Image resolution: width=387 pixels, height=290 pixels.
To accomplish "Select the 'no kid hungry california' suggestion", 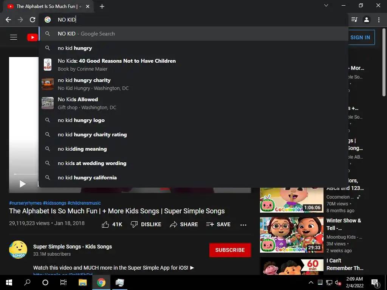I will click(x=193, y=177).
